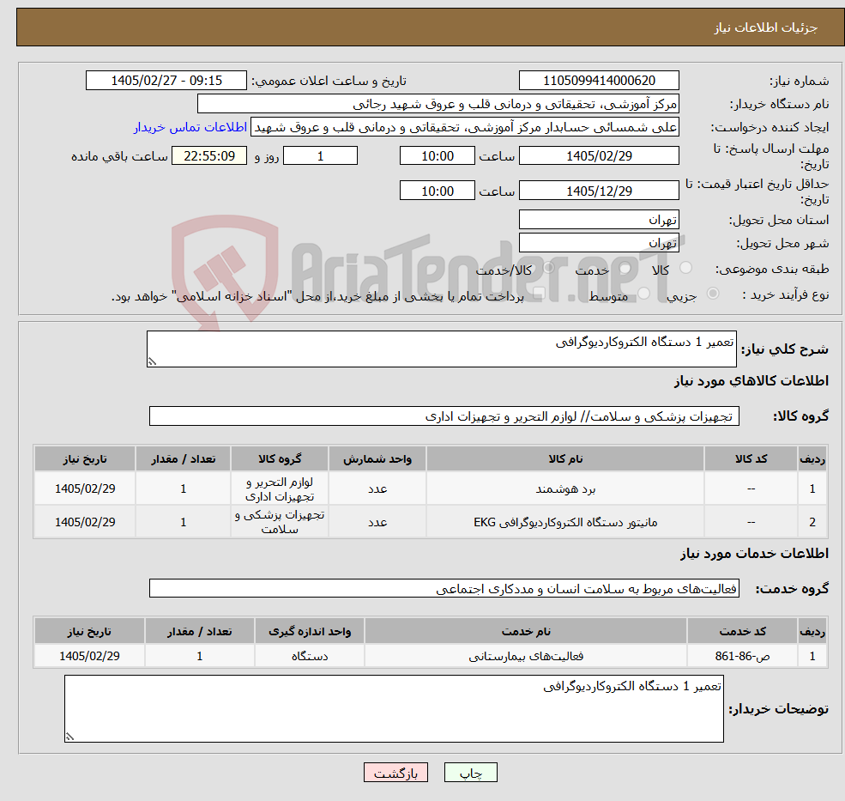Click the فعالیت‌های بیمارستانی service cell
845x801 pixels.
click(x=526, y=656)
